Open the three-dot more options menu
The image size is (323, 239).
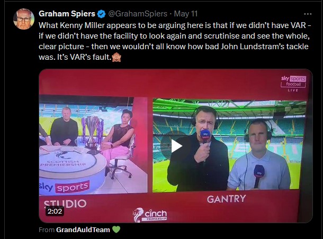[308, 14]
